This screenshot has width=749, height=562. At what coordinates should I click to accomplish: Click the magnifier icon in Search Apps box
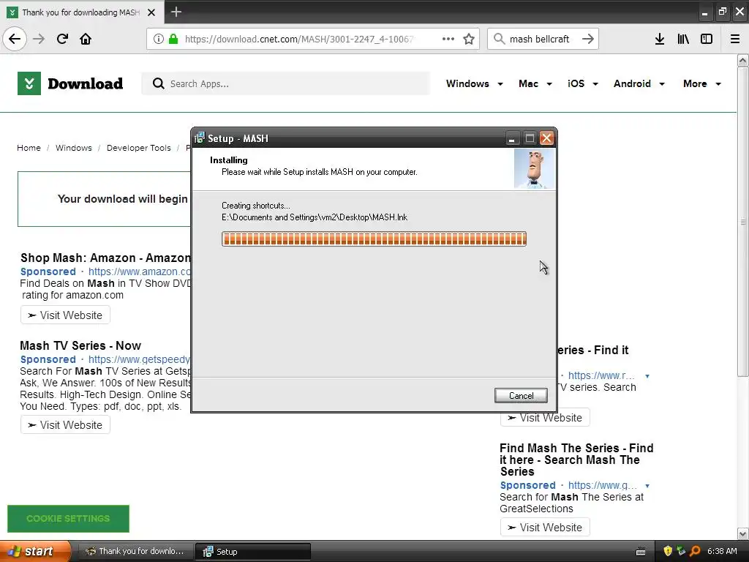[158, 83]
